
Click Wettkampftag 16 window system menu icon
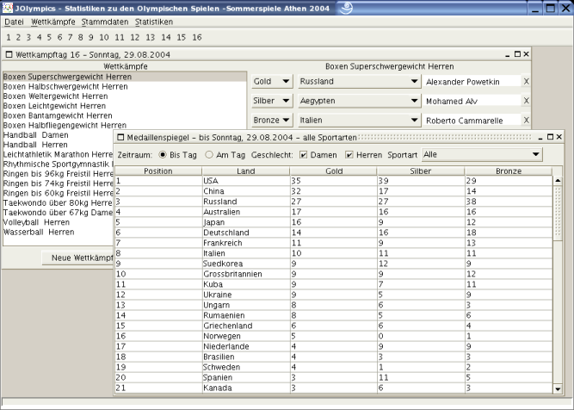9,54
